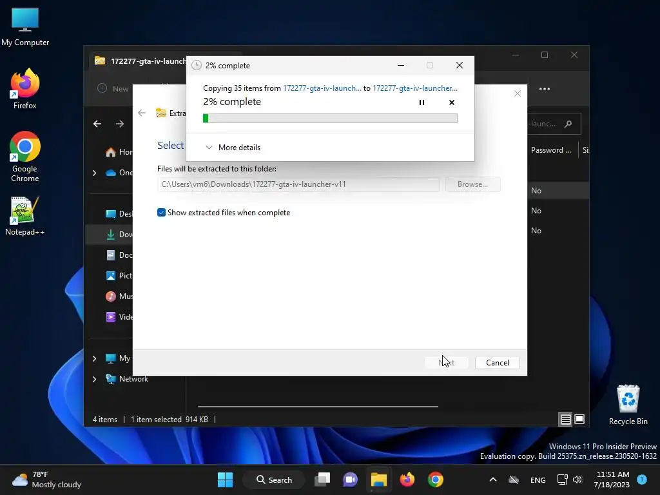Click the Explorer horizontal scrollbar
This screenshot has width=660, height=495.
click(x=318, y=407)
